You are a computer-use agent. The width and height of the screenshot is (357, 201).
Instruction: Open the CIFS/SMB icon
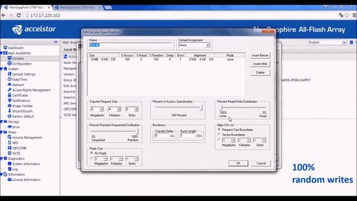click(9, 148)
